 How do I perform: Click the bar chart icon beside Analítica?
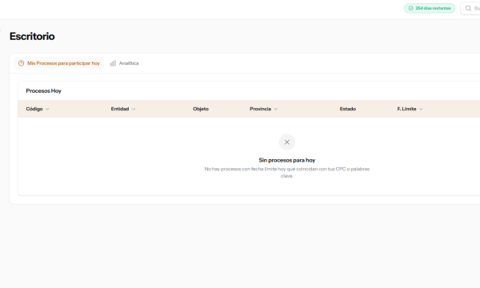pyautogui.click(x=113, y=63)
